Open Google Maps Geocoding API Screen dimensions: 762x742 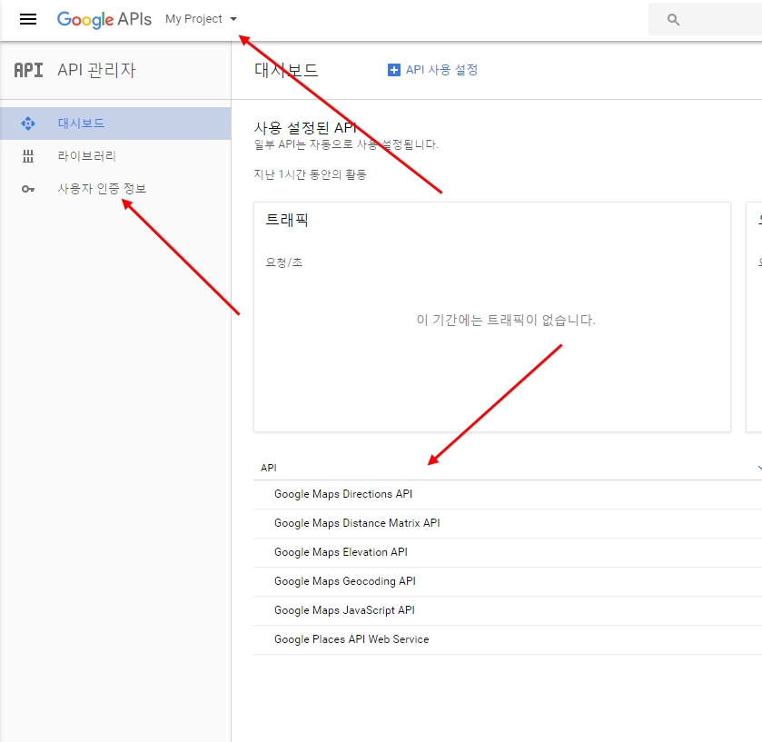point(344,581)
